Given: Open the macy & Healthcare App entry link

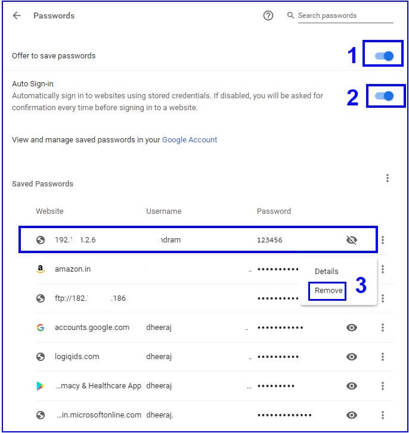Looking at the screenshot, I should 98,386.
